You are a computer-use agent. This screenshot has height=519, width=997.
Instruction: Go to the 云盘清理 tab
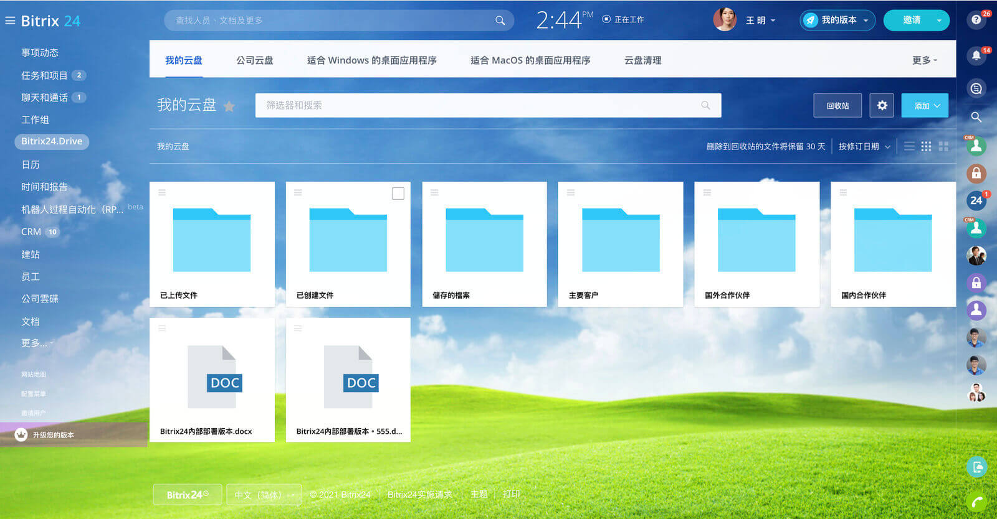pyautogui.click(x=642, y=60)
